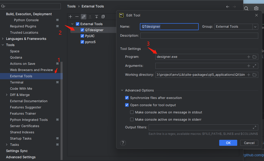
Task: Click the Copy tool icon
Action: coord(103,17)
